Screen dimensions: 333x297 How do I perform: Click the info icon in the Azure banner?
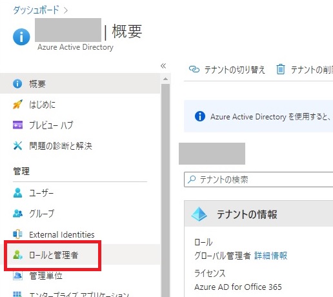200,116
